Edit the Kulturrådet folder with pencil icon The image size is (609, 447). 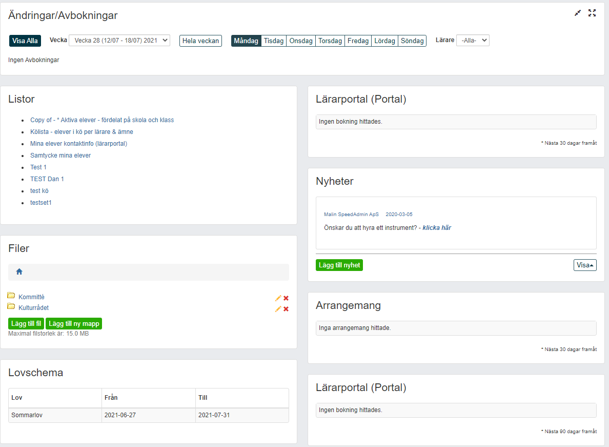(x=278, y=309)
